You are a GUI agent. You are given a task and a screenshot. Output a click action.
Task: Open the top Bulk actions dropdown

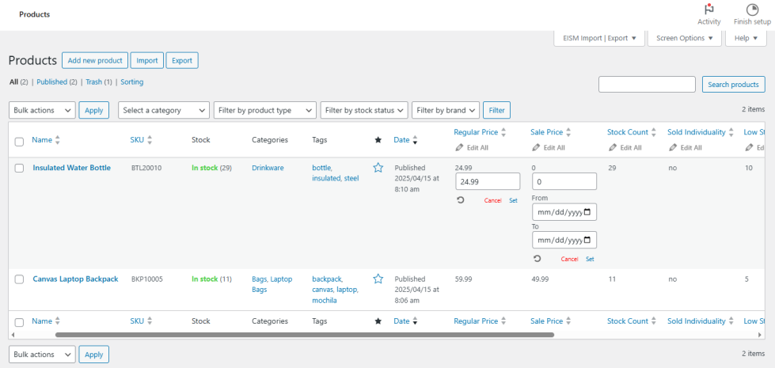click(x=42, y=110)
